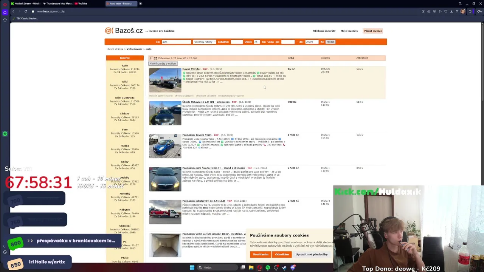The width and height of the screenshot is (484, 272).
Task: Open the Všechny rubriky category dropdown
Action: click(x=204, y=42)
